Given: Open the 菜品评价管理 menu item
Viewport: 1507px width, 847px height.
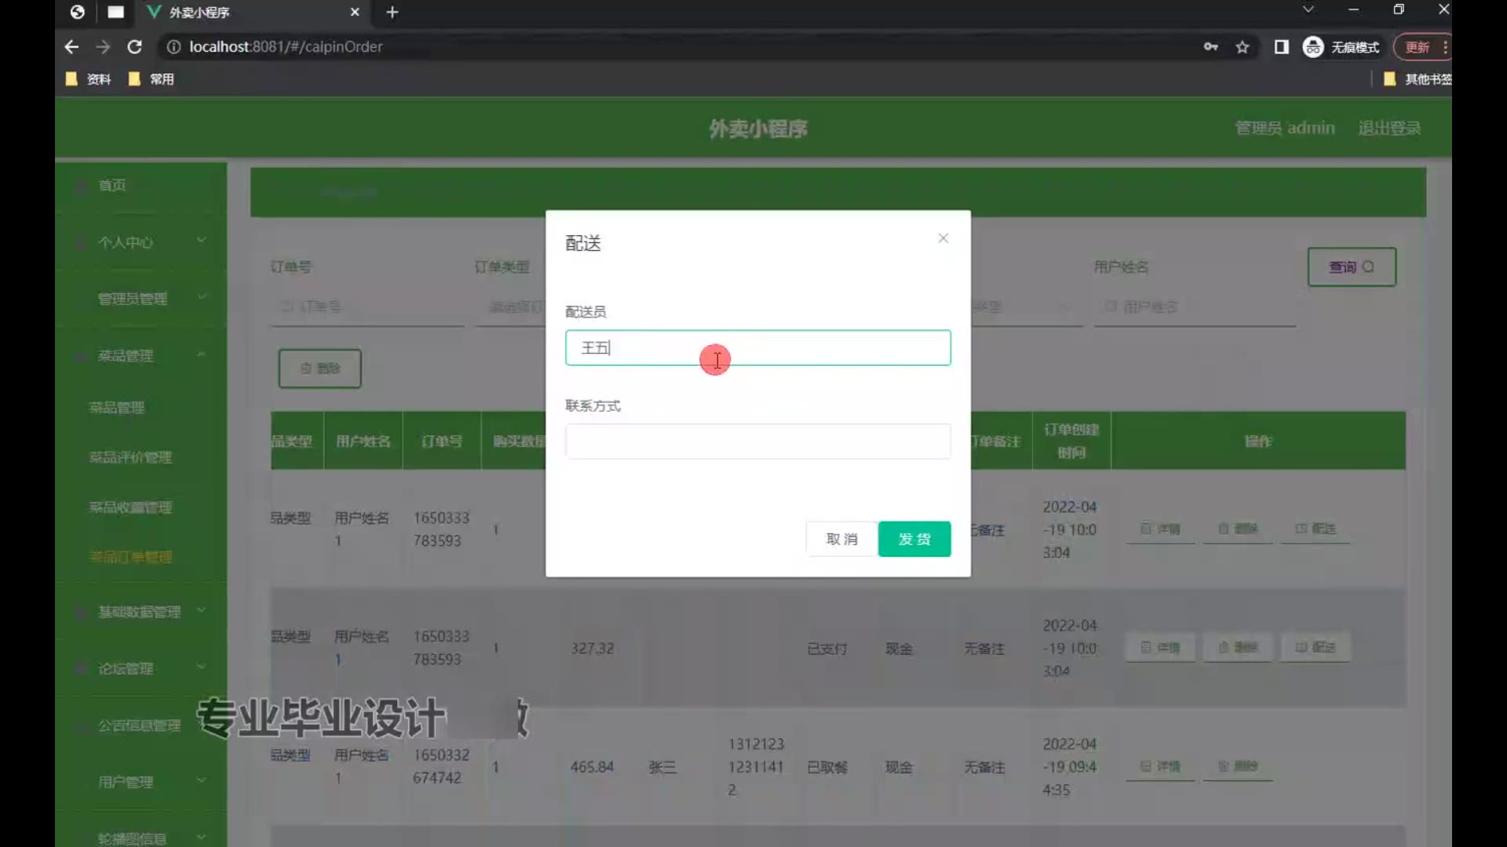Looking at the screenshot, I should tap(130, 457).
